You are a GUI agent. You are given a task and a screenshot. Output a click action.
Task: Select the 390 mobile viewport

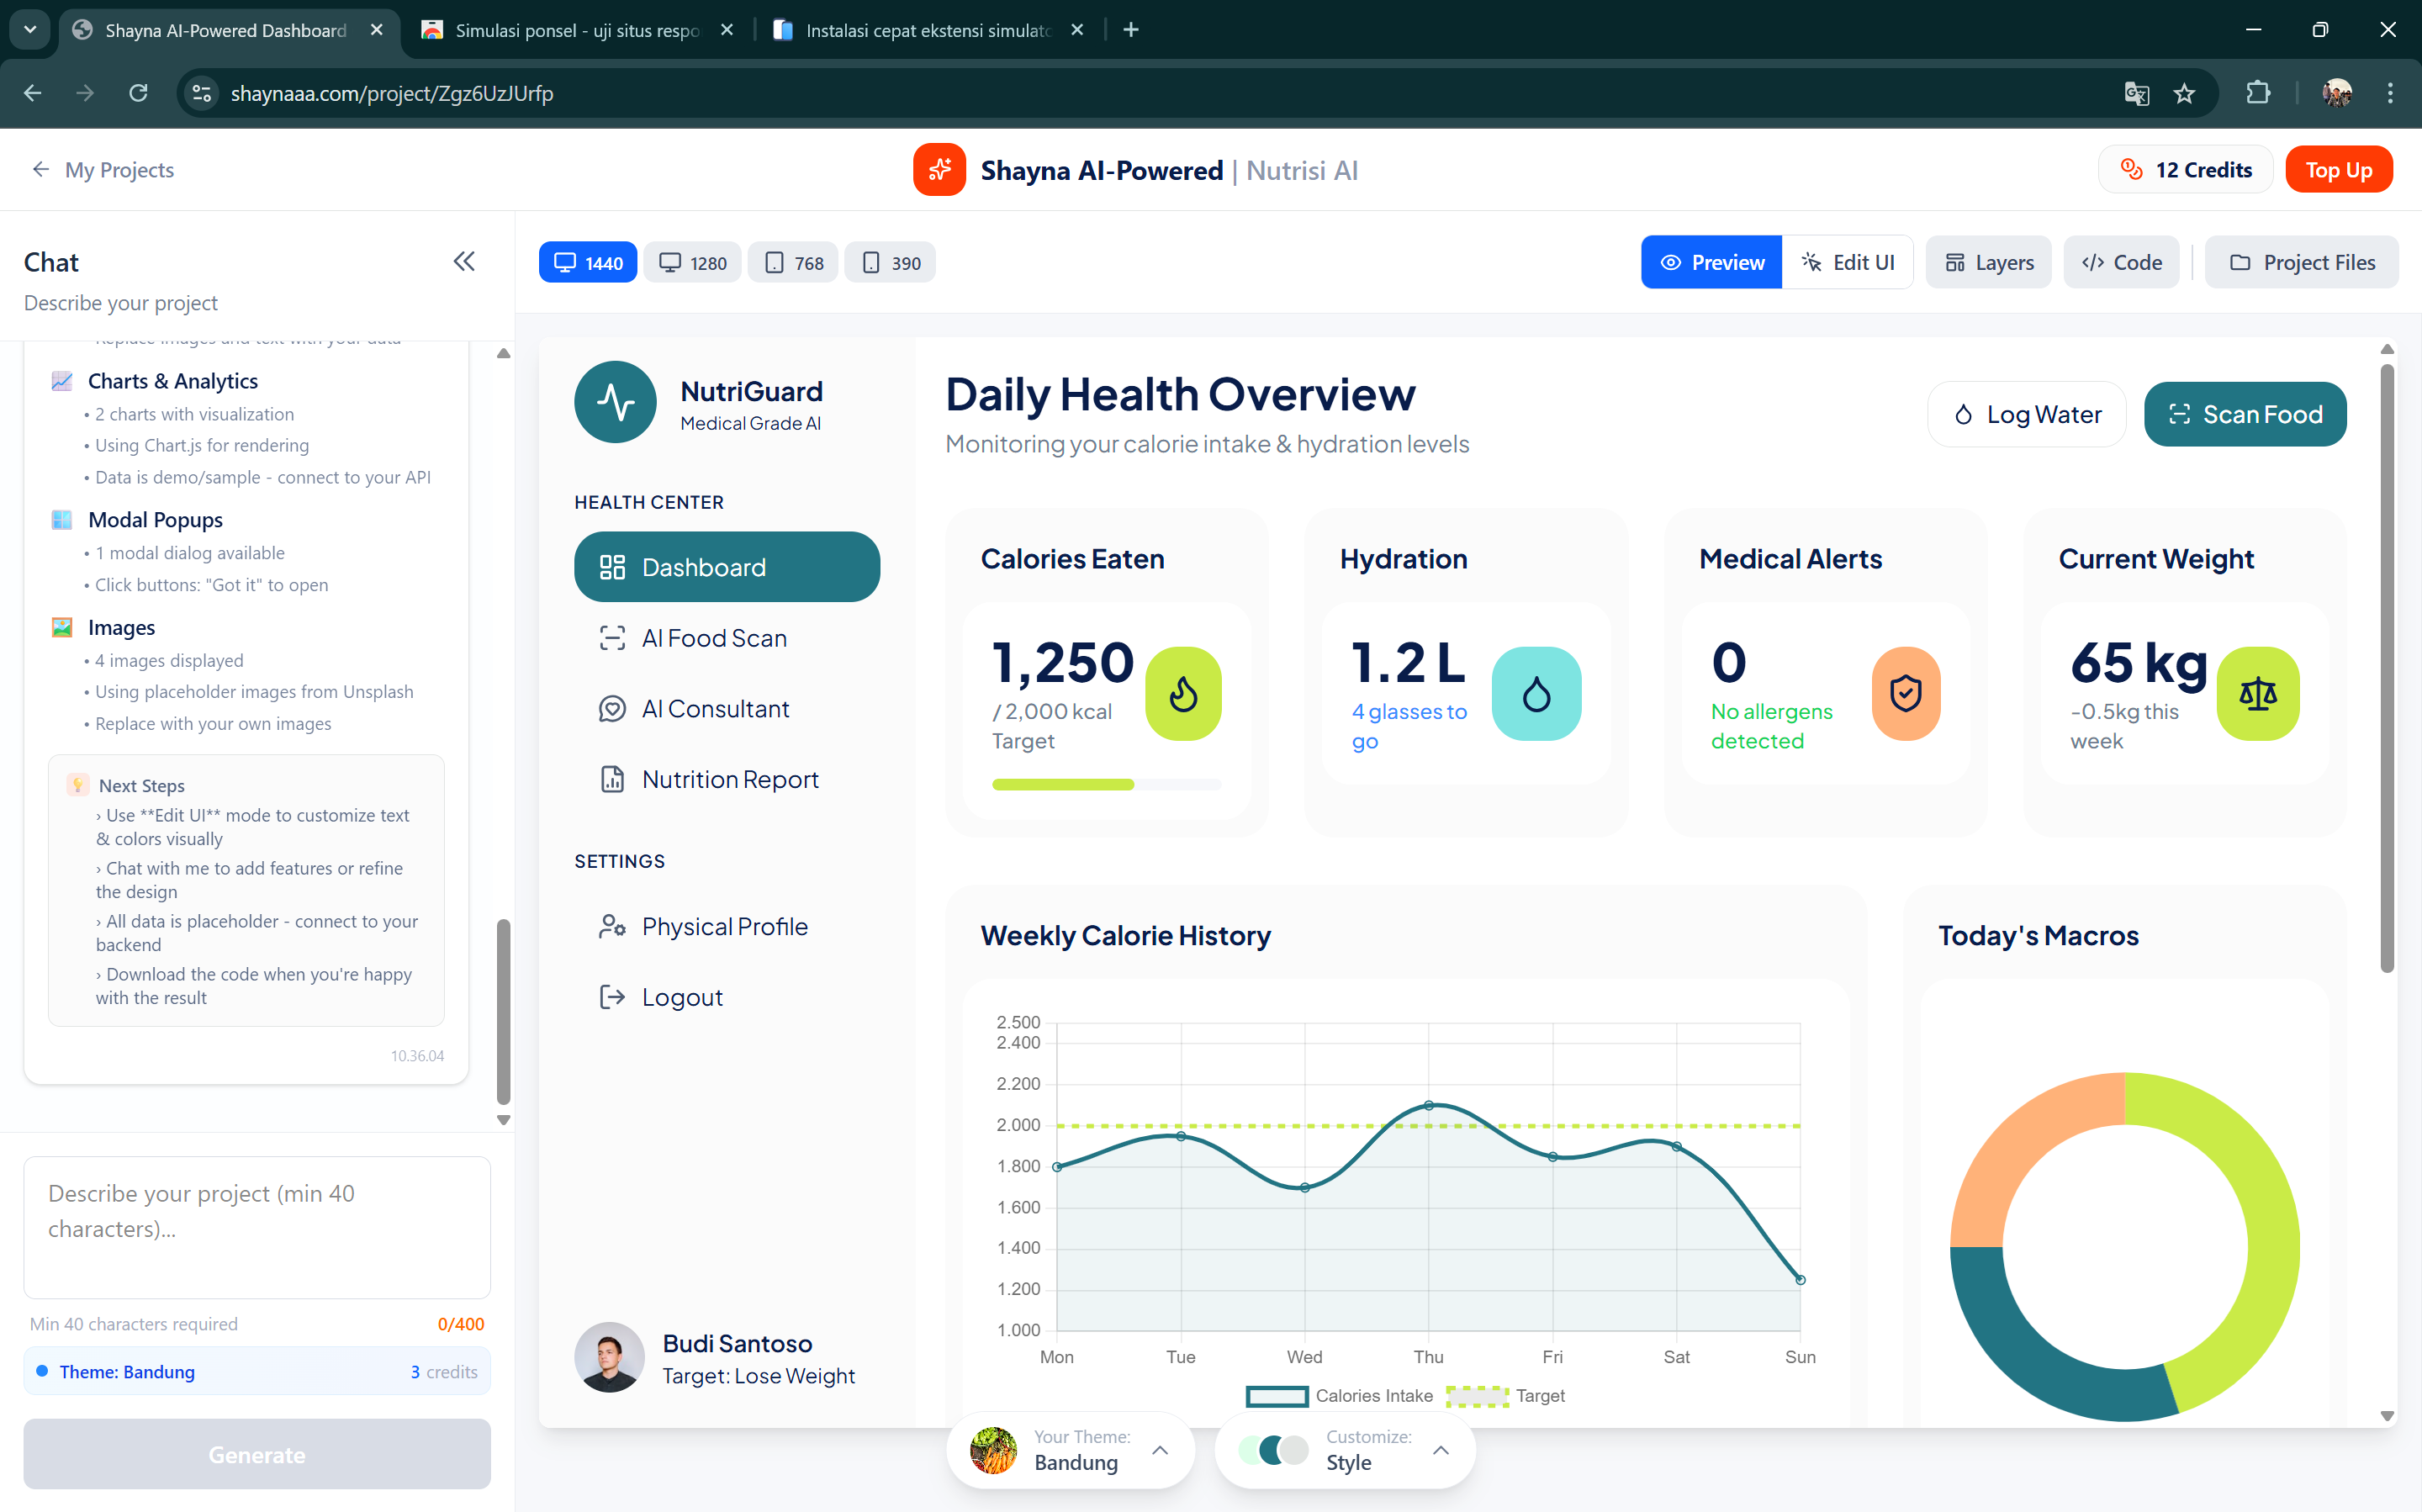[889, 262]
